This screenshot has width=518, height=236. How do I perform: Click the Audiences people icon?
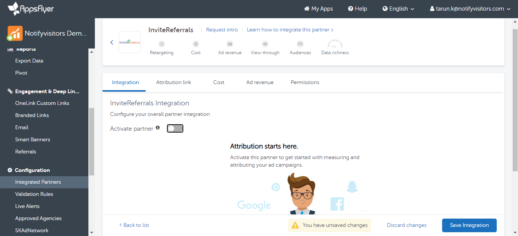coord(300,44)
